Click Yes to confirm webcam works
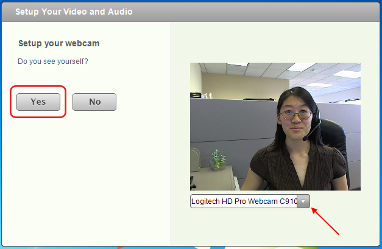The height and width of the screenshot is (249, 382). click(38, 102)
